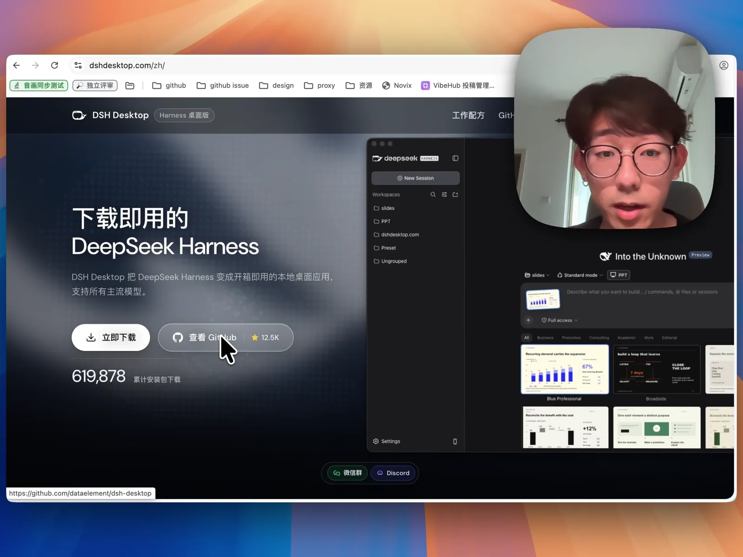Join the 微信群 community link
The height and width of the screenshot is (557, 743).
click(347, 473)
